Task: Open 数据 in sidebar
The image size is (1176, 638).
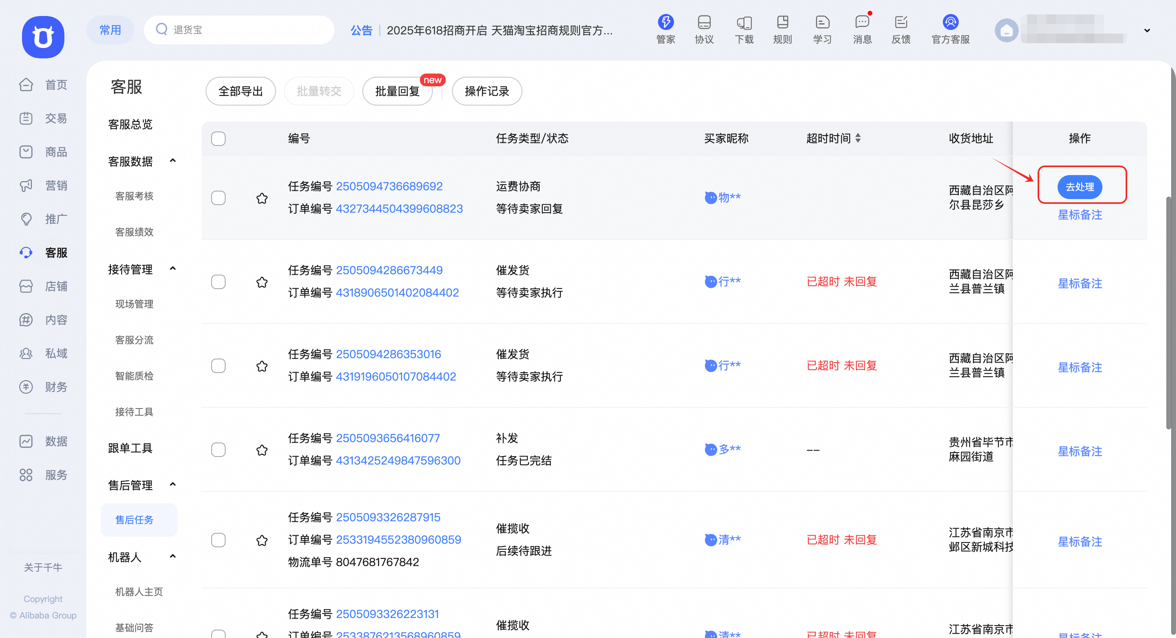Action: [x=43, y=441]
